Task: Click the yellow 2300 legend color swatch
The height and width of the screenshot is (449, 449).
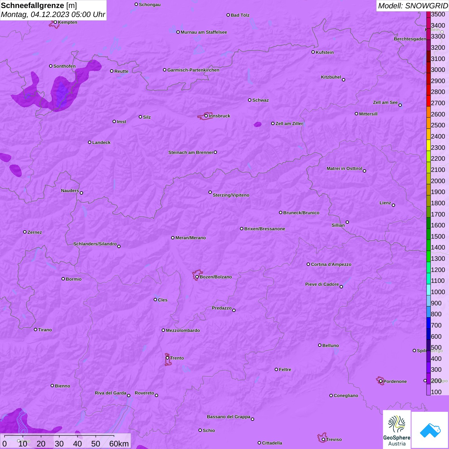Action: [428, 145]
